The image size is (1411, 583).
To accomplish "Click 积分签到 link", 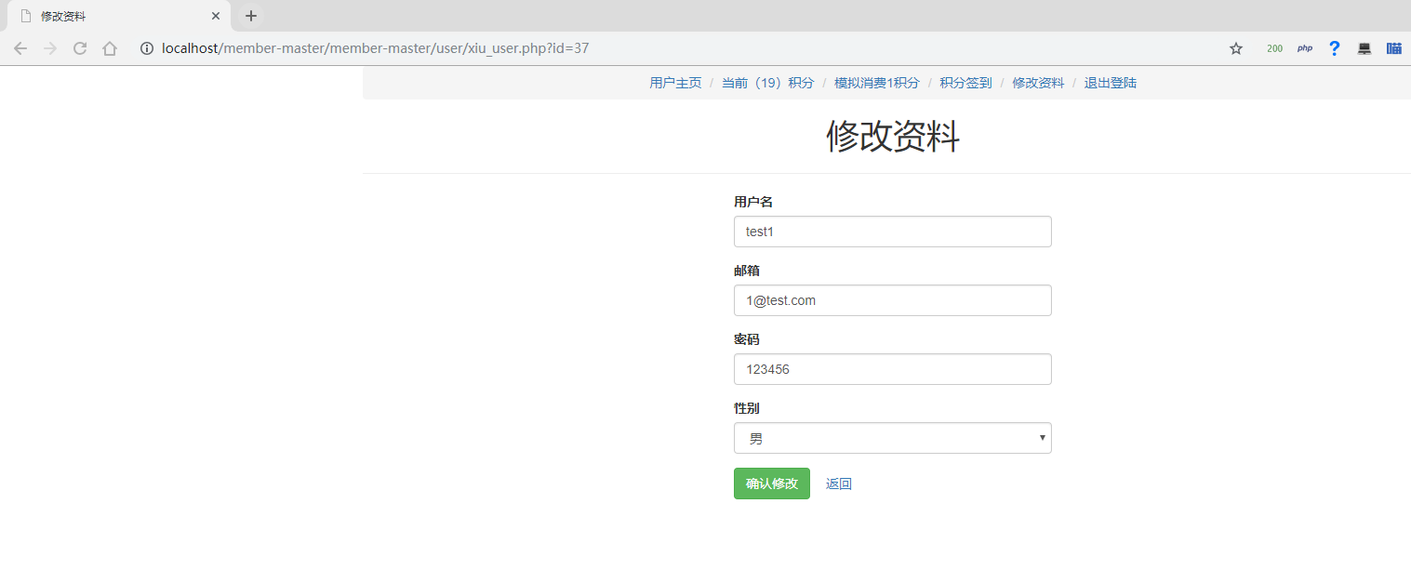I will [965, 83].
